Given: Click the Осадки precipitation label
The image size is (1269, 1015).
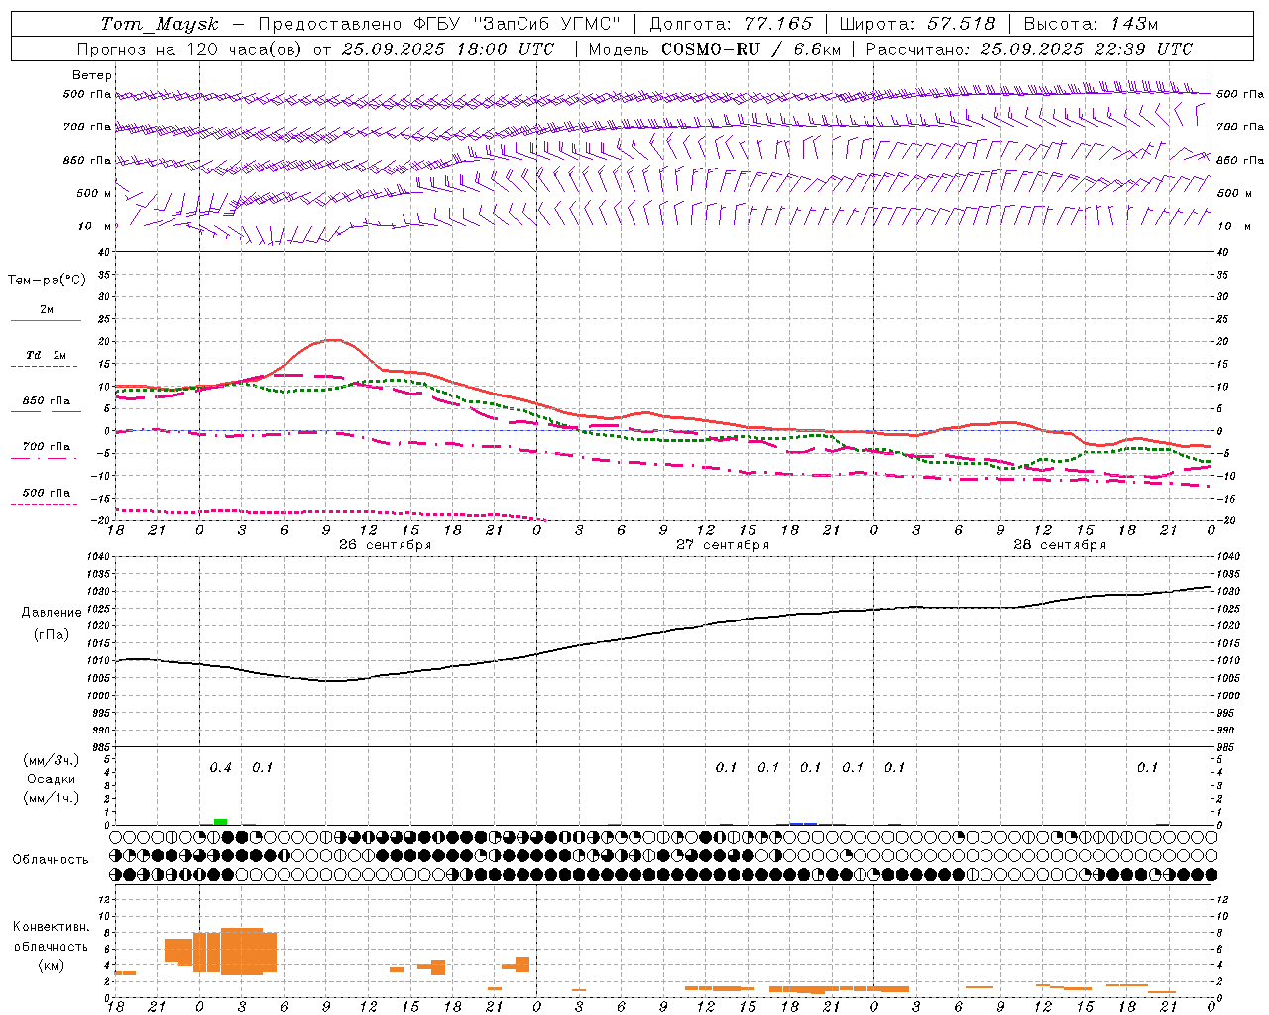Looking at the screenshot, I should tap(52, 779).
